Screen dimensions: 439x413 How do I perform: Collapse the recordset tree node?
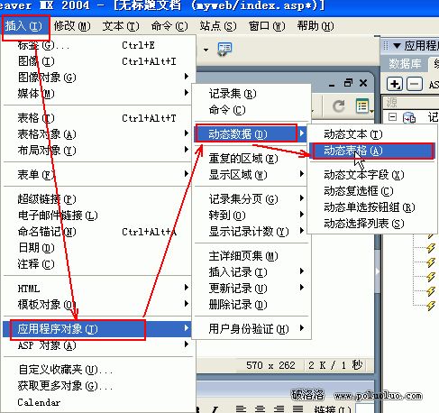(x=392, y=116)
